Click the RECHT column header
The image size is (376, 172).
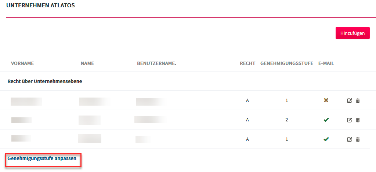[247, 63]
